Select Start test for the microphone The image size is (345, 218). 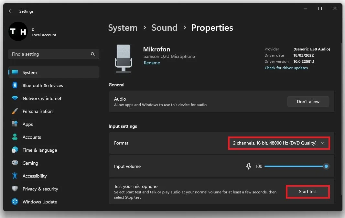click(307, 191)
